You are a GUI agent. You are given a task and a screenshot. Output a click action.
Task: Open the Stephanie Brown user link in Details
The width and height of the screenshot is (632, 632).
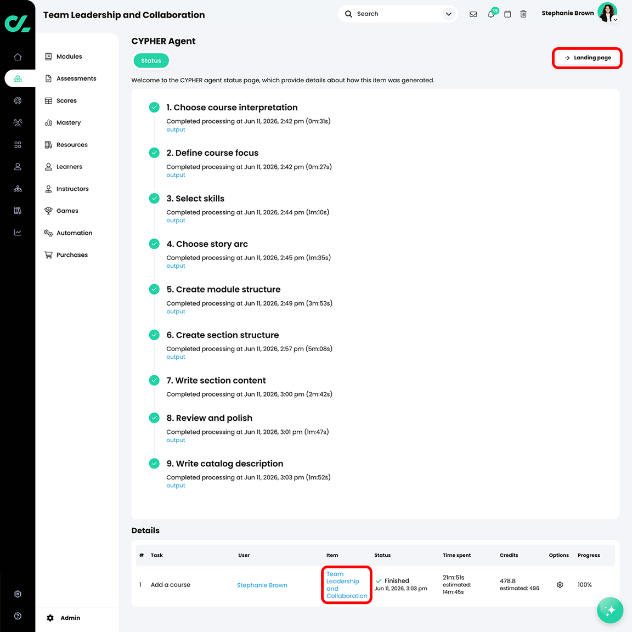(262, 585)
